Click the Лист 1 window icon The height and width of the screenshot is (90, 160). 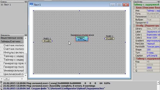tap(31, 4)
